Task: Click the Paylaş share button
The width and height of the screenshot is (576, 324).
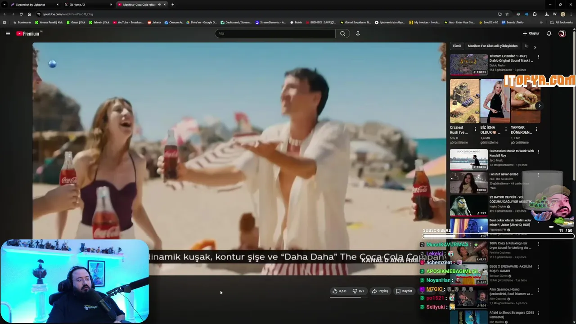Action: tap(380, 291)
